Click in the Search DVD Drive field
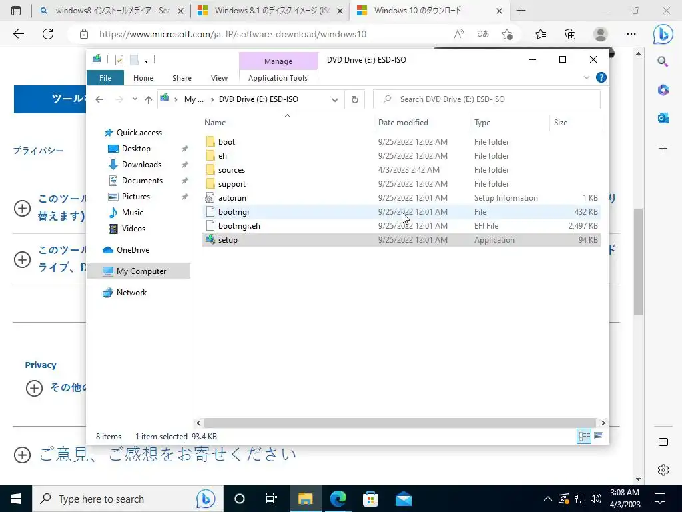Image resolution: width=682 pixels, height=512 pixels. (487, 99)
